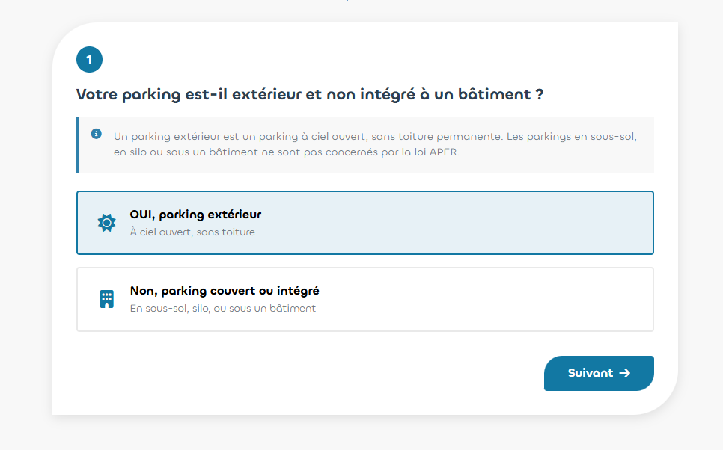The width and height of the screenshot is (723, 450).
Task: Click the building icon on covered parking option
Action: pyautogui.click(x=107, y=299)
